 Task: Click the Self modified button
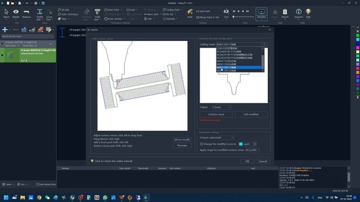(x=251, y=114)
